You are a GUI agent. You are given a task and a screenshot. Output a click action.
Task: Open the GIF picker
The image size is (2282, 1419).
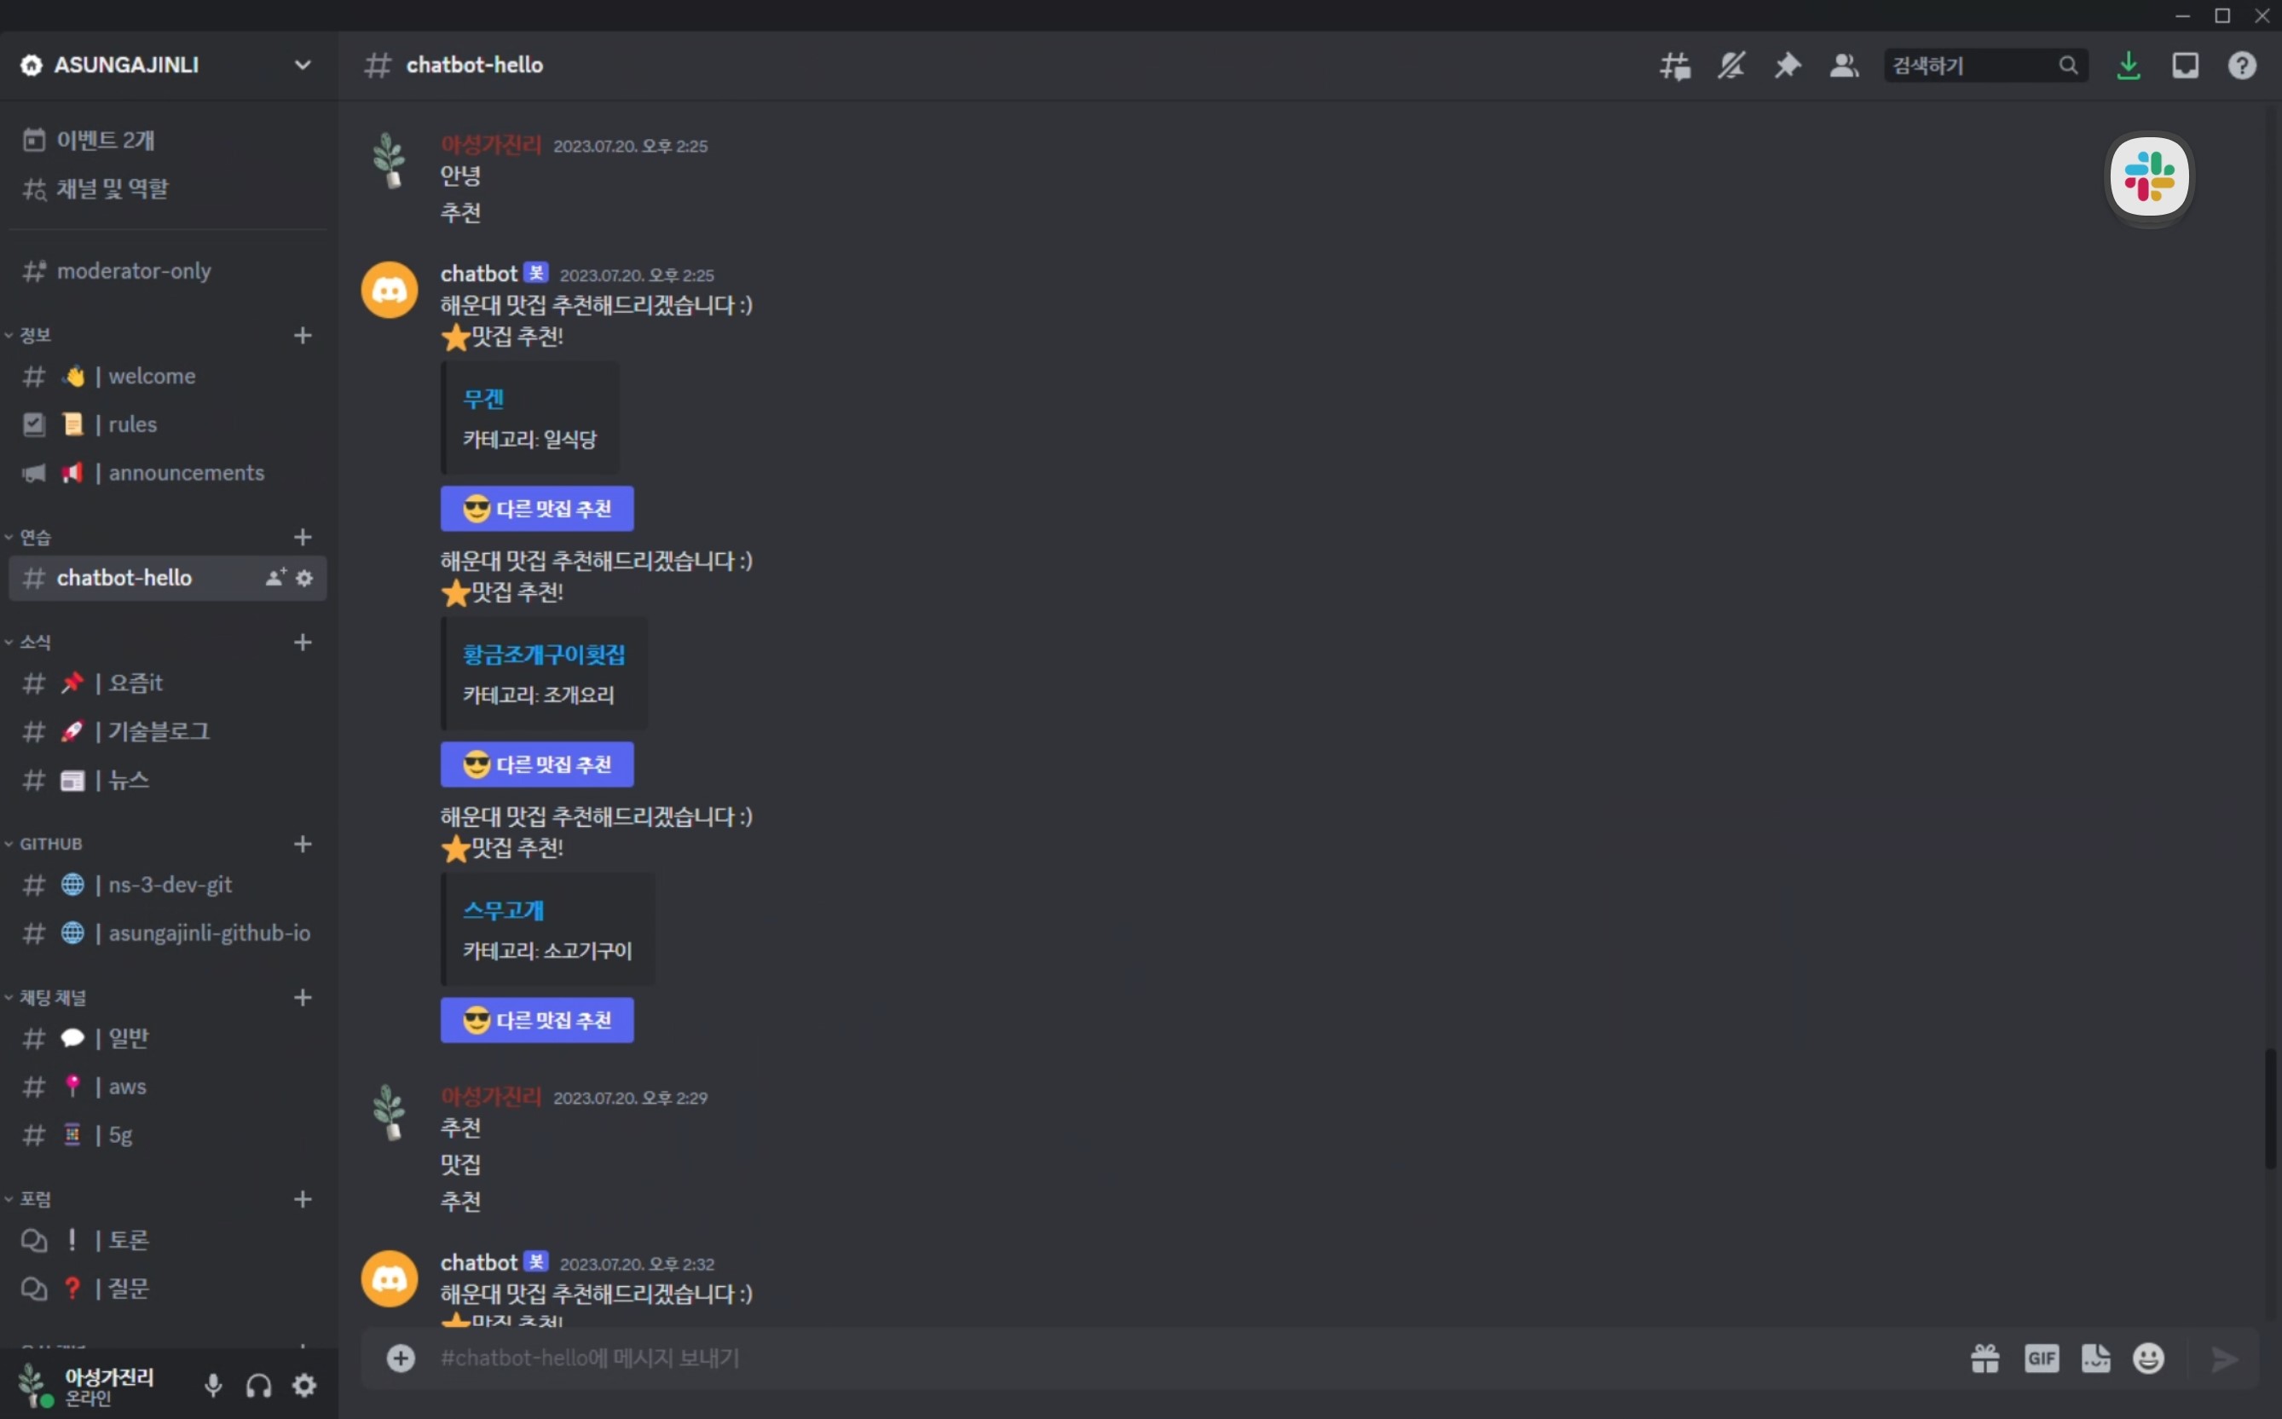2041,1358
